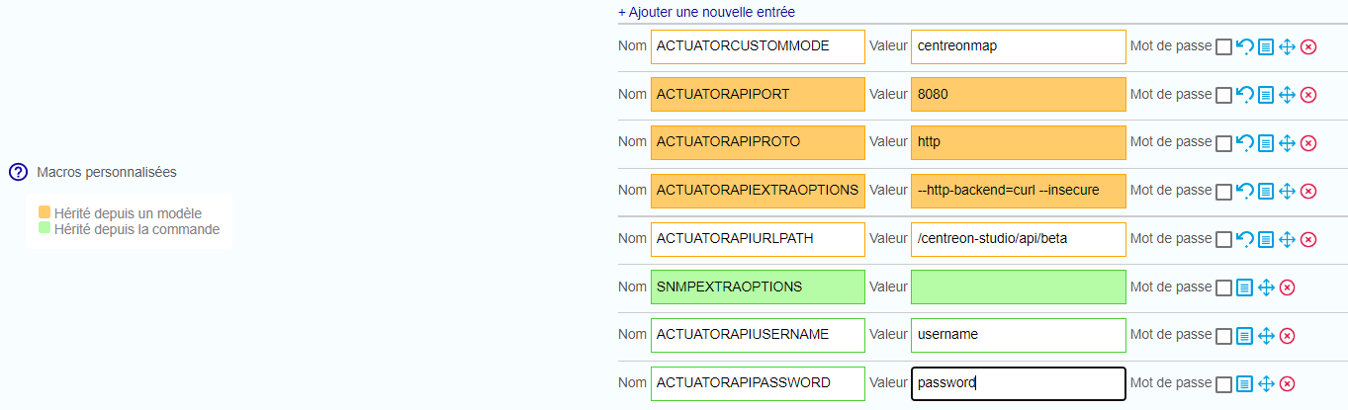Click the orange 'Hérité depuis un modèle' swatch

coord(45,212)
